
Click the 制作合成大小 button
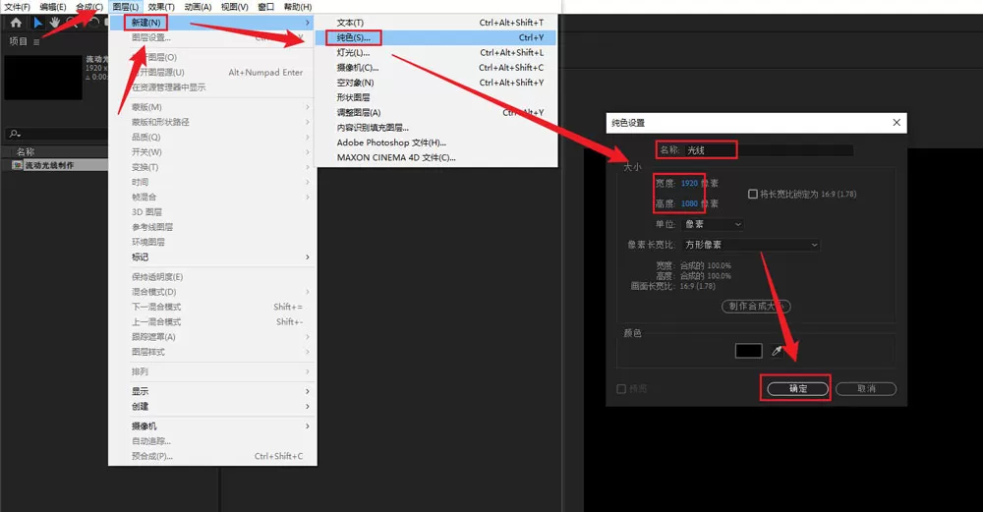[x=756, y=307]
